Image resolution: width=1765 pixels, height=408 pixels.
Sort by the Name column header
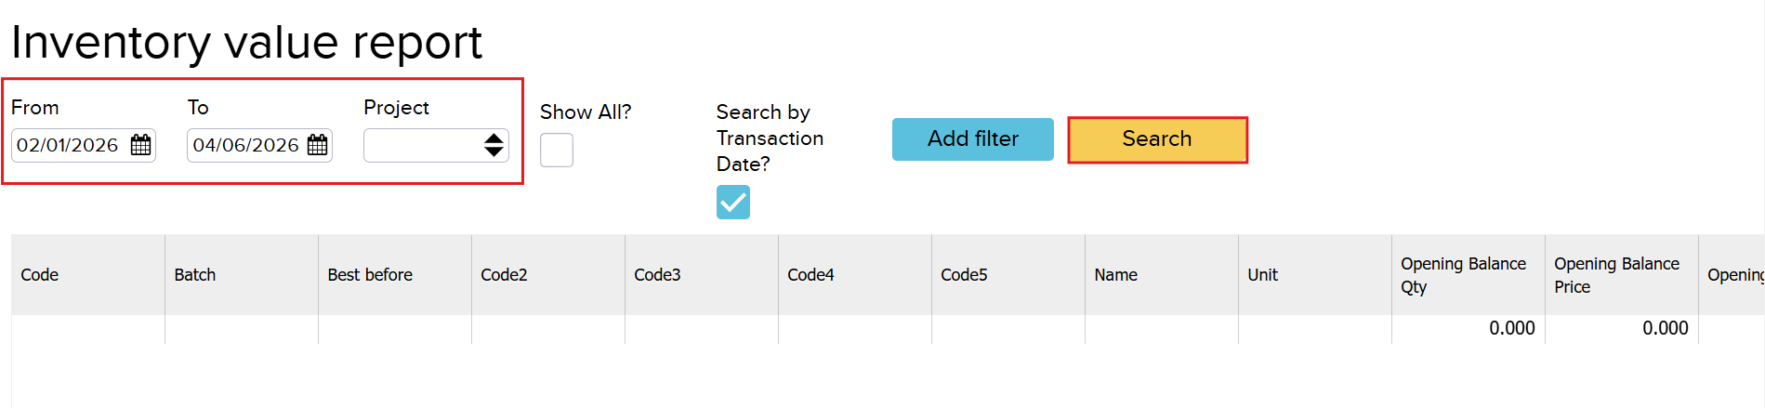(x=1115, y=275)
